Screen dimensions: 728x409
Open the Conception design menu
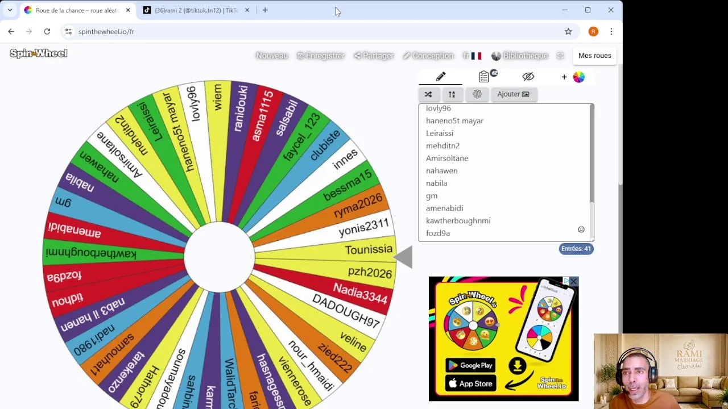pyautogui.click(x=428, y=56)
